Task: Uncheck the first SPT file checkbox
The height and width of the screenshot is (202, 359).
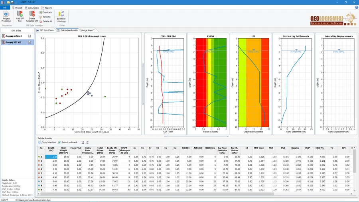Action: tap(30, 36)
